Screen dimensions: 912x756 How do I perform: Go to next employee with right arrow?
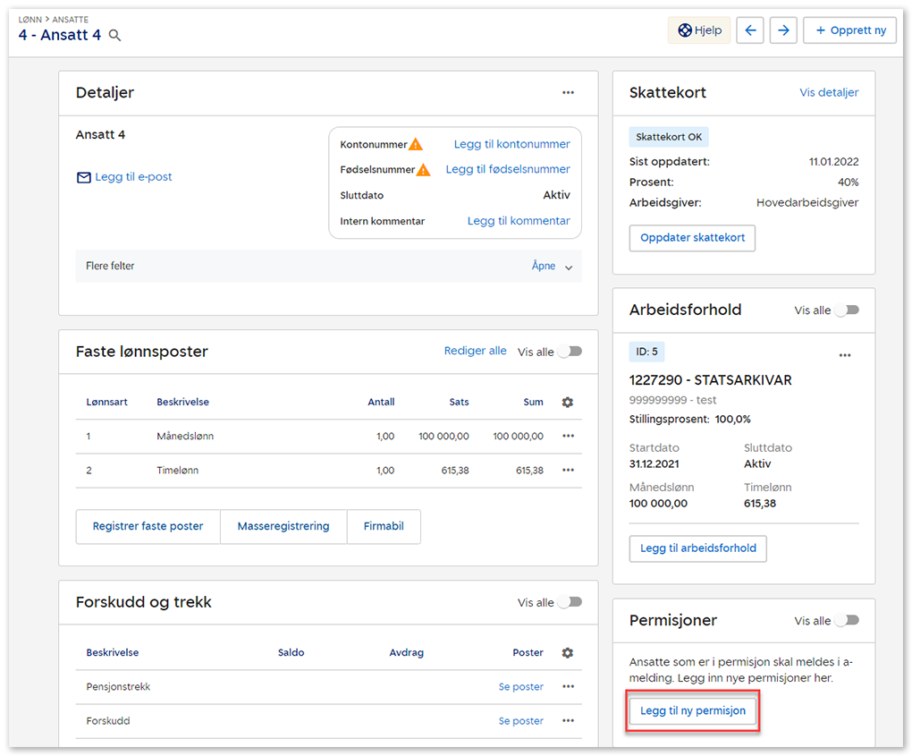(x=783, y=30)
